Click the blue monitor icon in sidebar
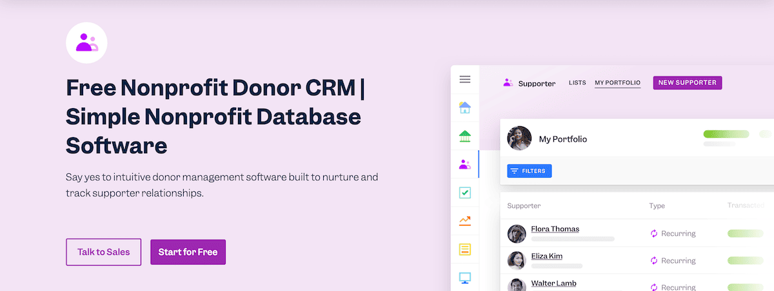The image size is (774, 291). coord(464,277)
